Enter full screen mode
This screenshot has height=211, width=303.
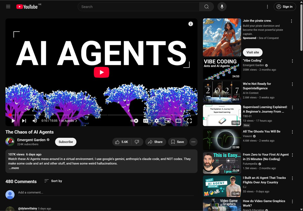[x=189, y=121]
